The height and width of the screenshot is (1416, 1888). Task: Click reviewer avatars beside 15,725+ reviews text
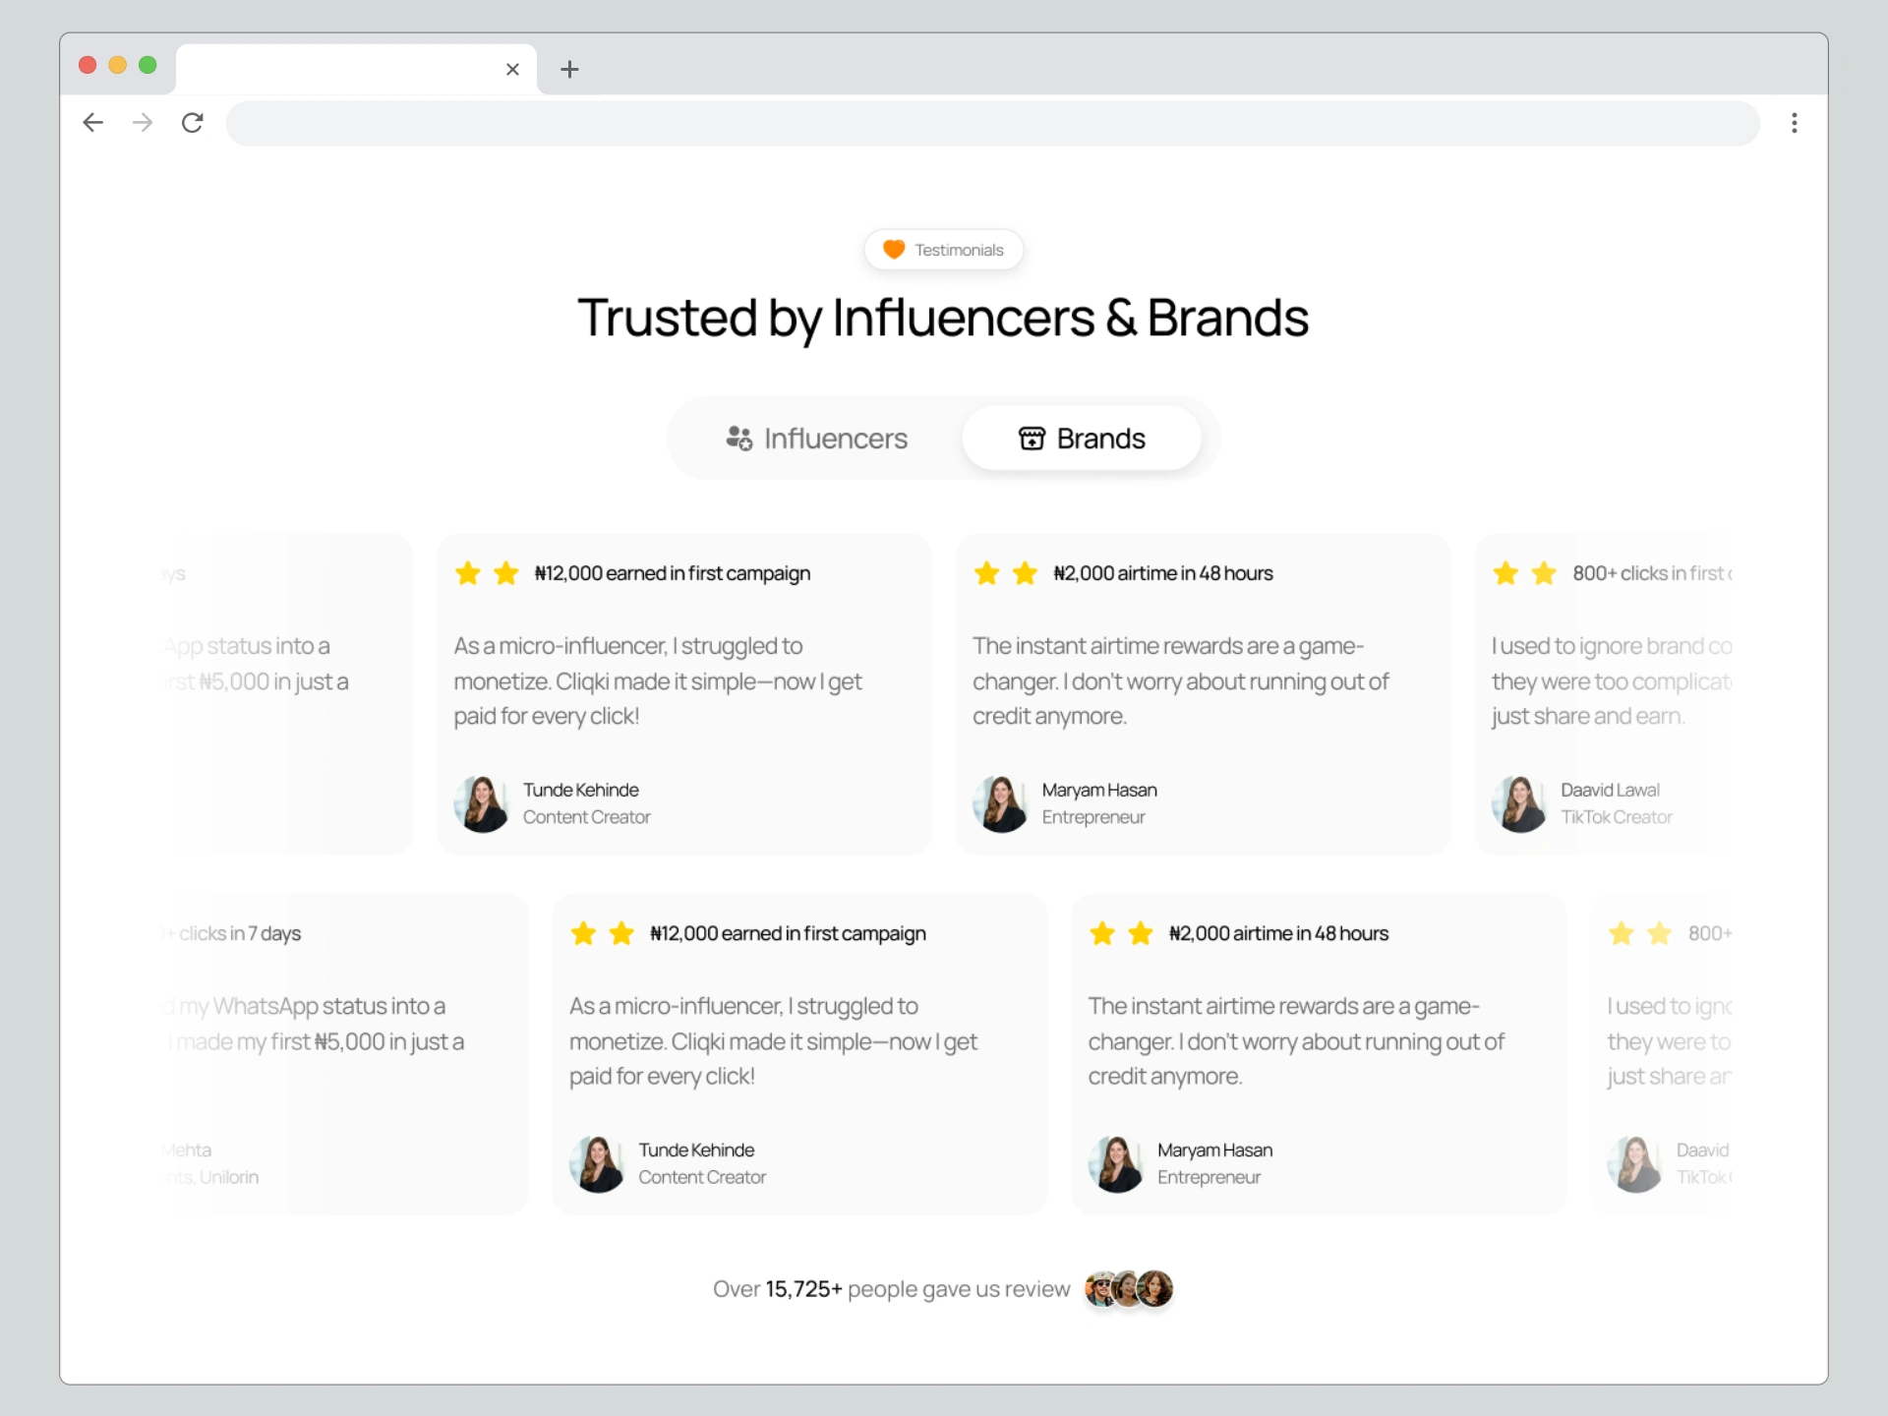tap(1128, 1288)
